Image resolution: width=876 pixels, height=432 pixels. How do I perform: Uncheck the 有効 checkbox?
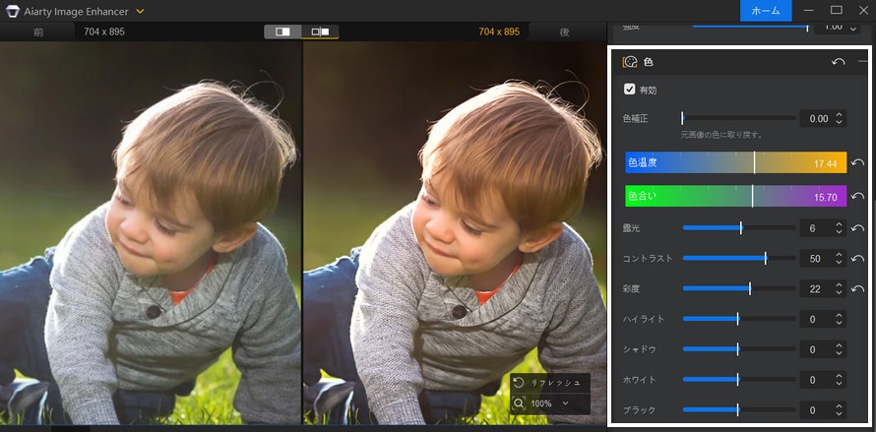pyautogui.click(x=630, y=89)
